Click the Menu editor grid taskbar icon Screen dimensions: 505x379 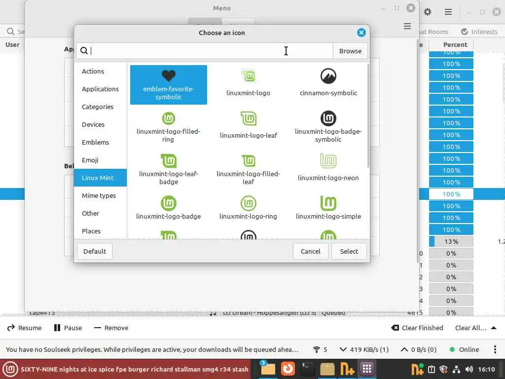click(x=366, y=369)
